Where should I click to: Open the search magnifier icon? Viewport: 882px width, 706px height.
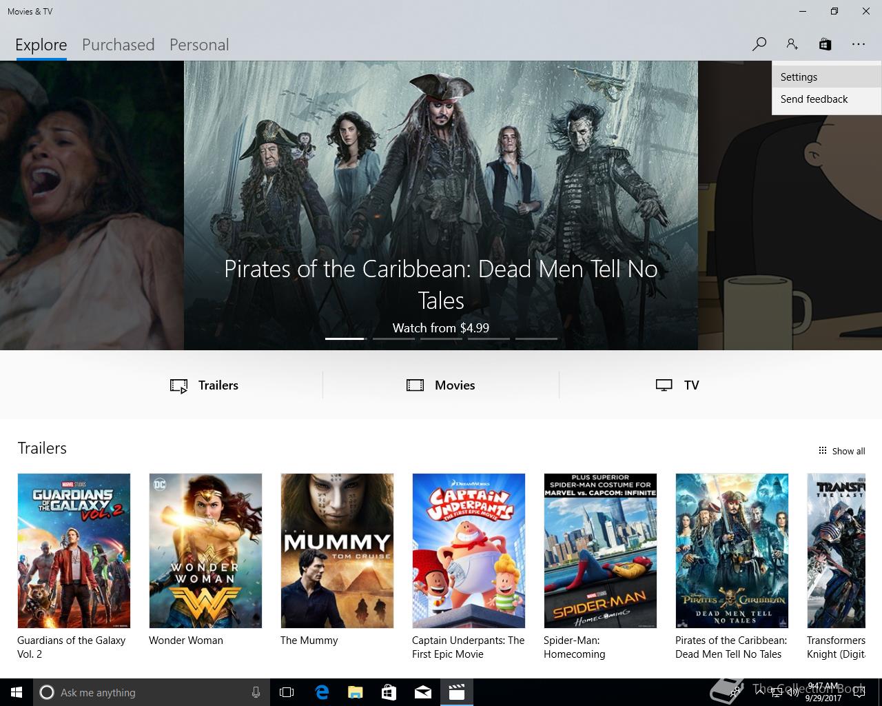coord(759,44)
